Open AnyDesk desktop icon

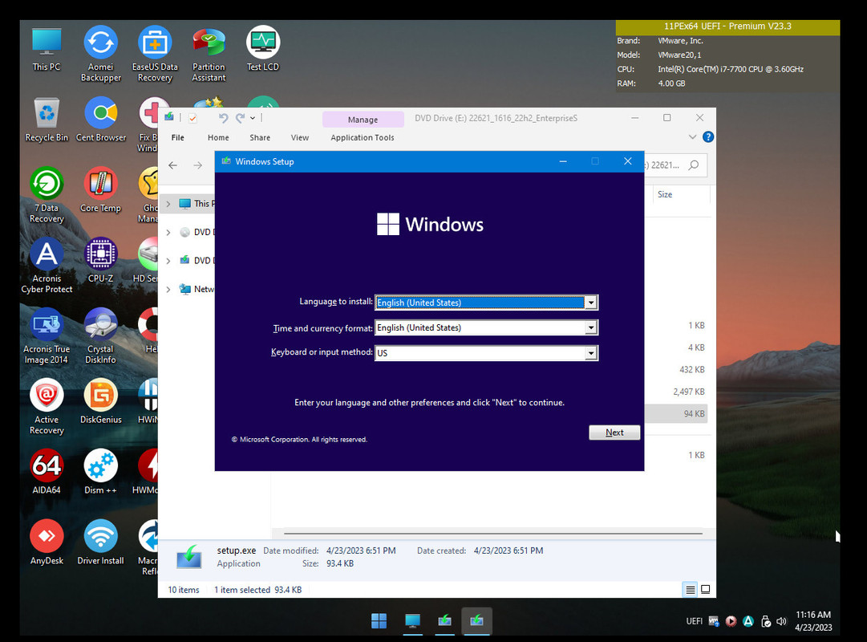coord(47,542)
